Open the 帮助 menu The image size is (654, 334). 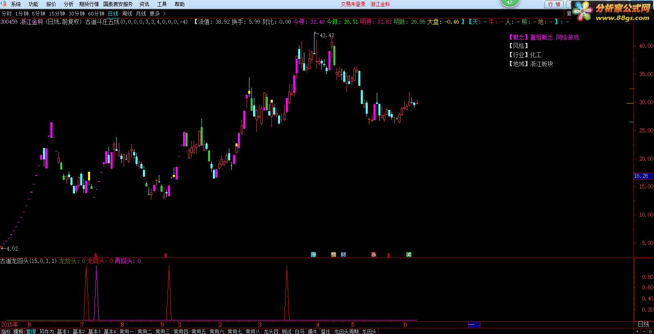179,4
